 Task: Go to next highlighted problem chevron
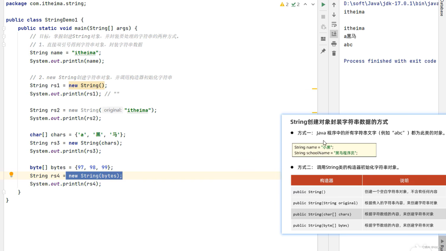[x=313, y=4]
